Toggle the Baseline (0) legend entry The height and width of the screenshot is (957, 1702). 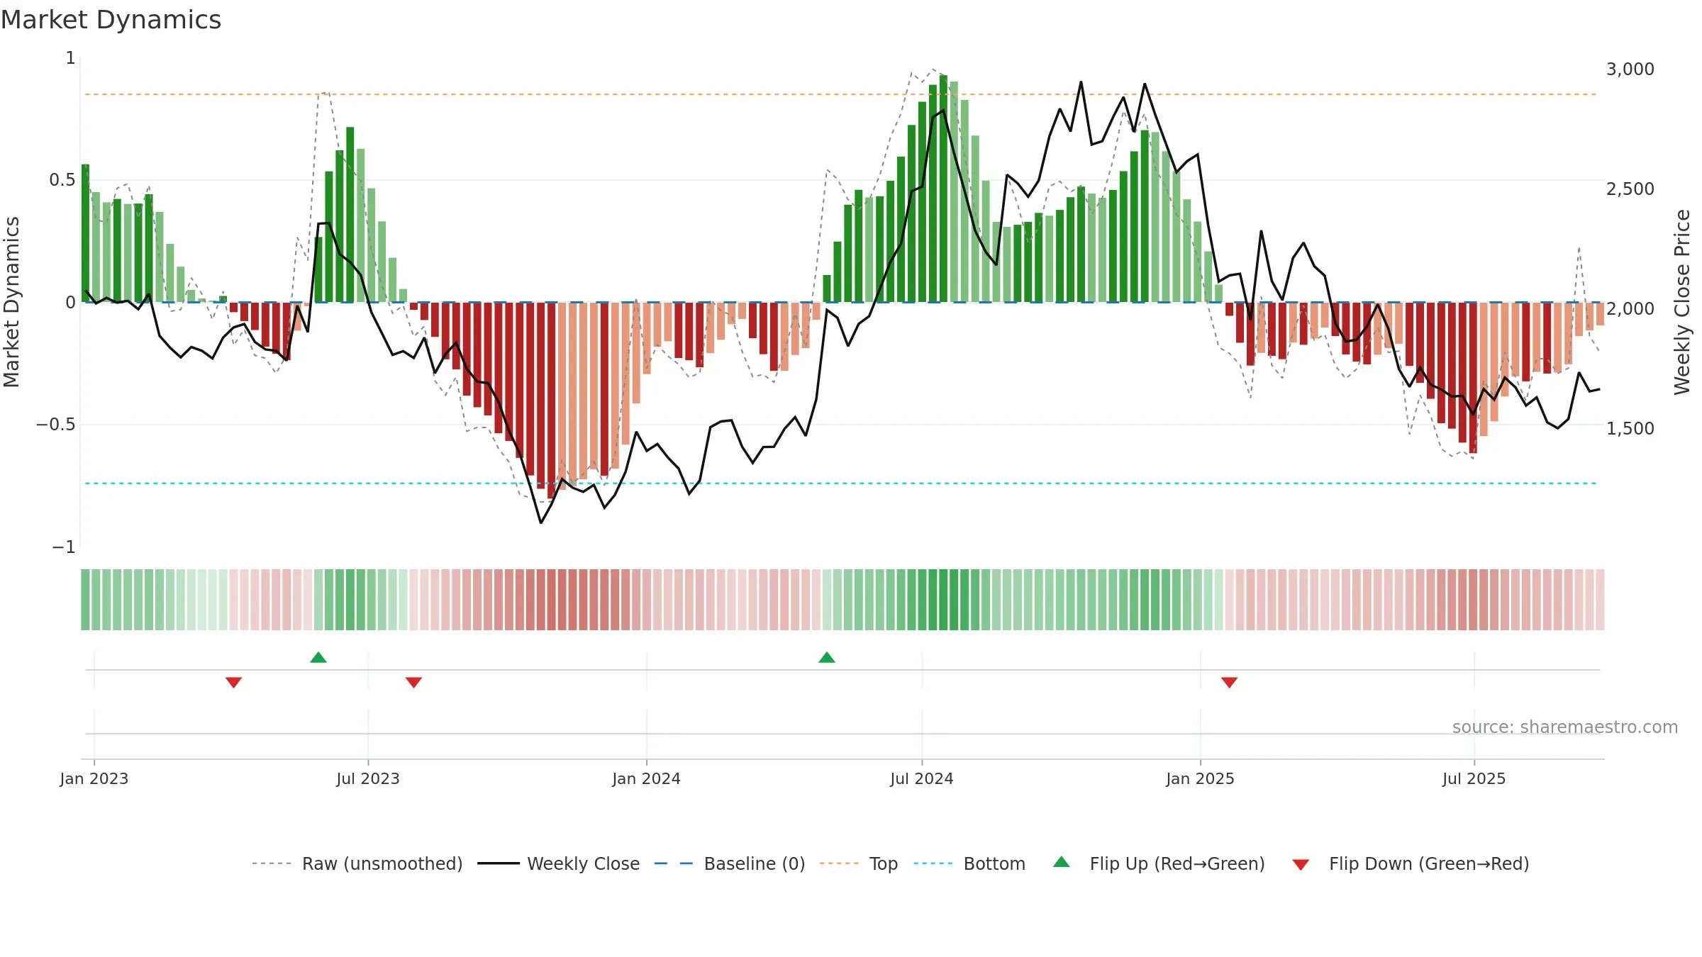[x=729, y=863]
